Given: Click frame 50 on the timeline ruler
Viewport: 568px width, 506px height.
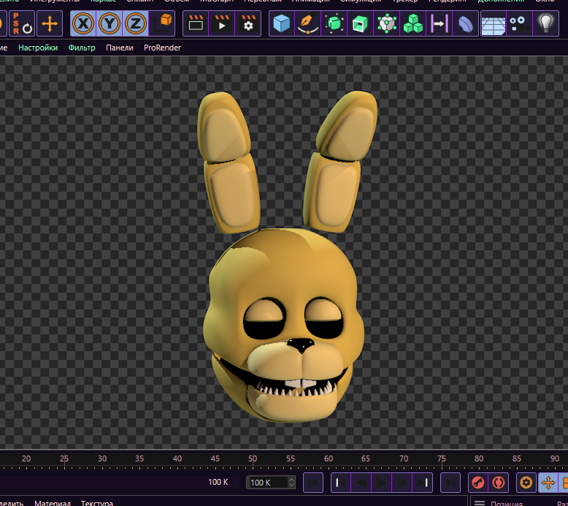Looking at the screenshot, I should (253, 458).
